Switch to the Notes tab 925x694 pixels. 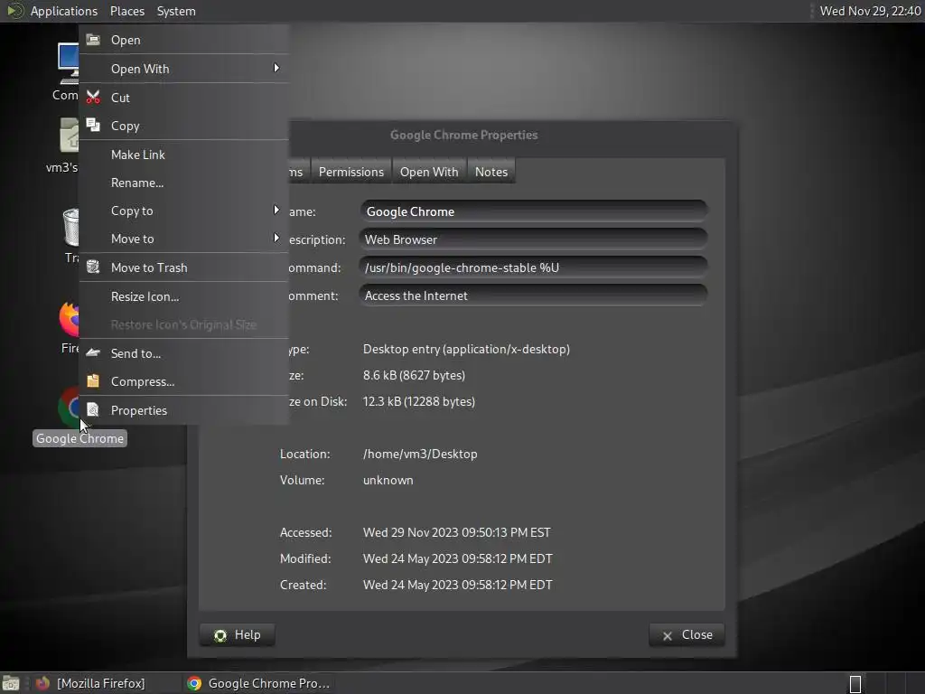click(491, 172)
